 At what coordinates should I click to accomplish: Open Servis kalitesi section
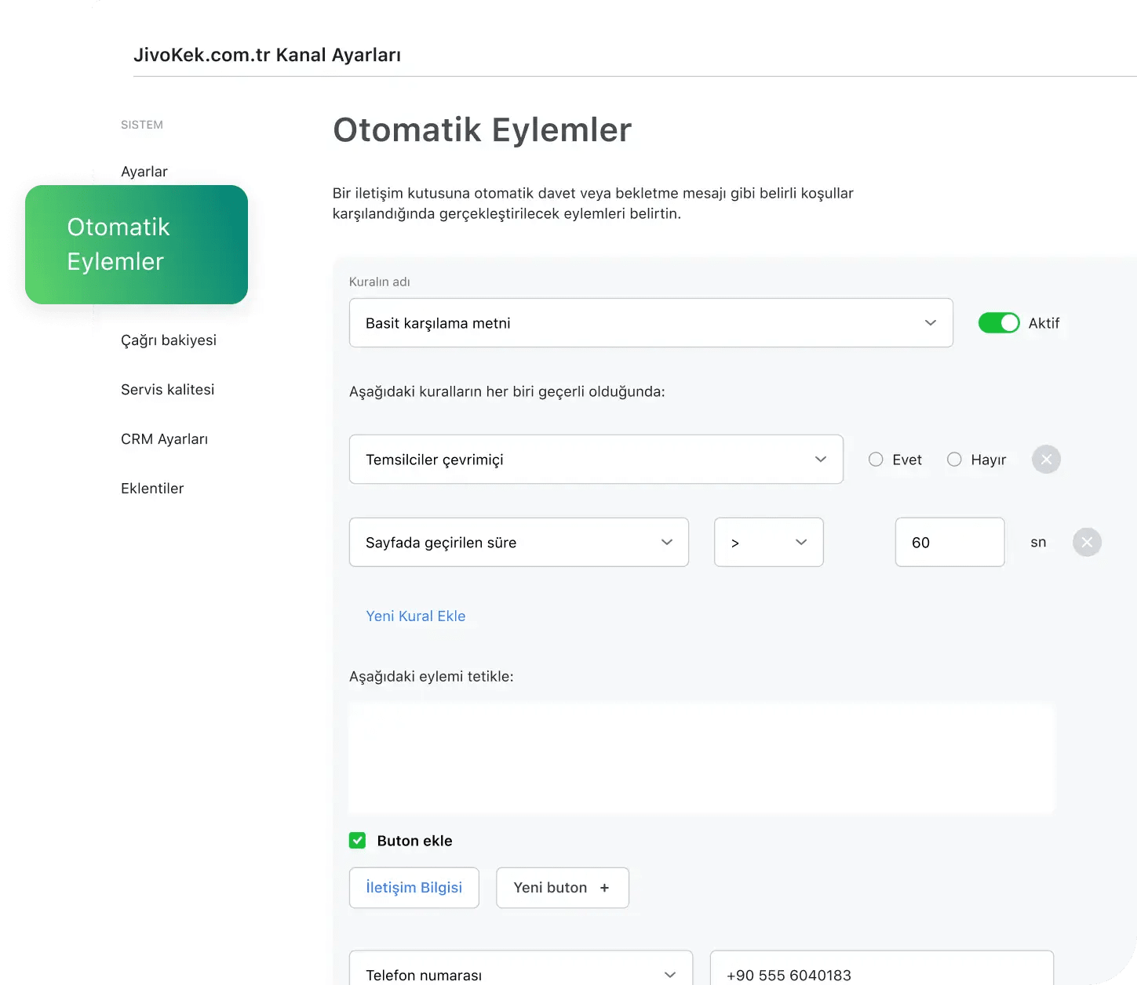click(x=167, y=390)
